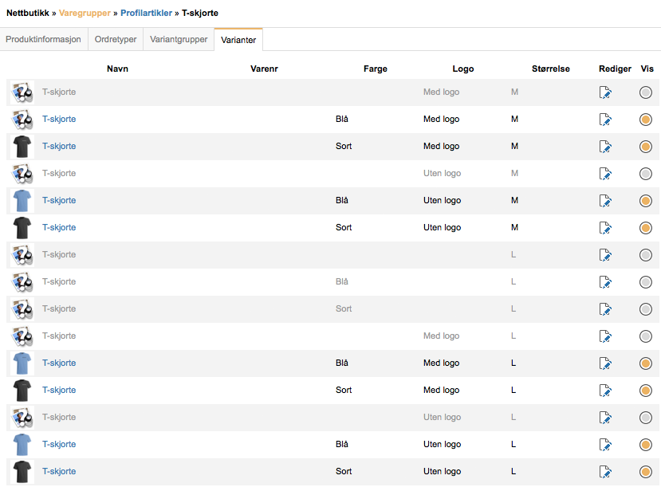Select the Ordretyper tab

coord(115,39)
